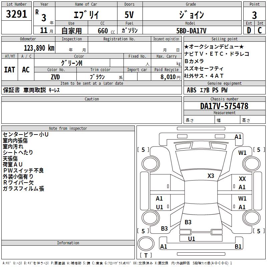Click the [T] spare tire label
267x267 pixels.
pos(146,255)
